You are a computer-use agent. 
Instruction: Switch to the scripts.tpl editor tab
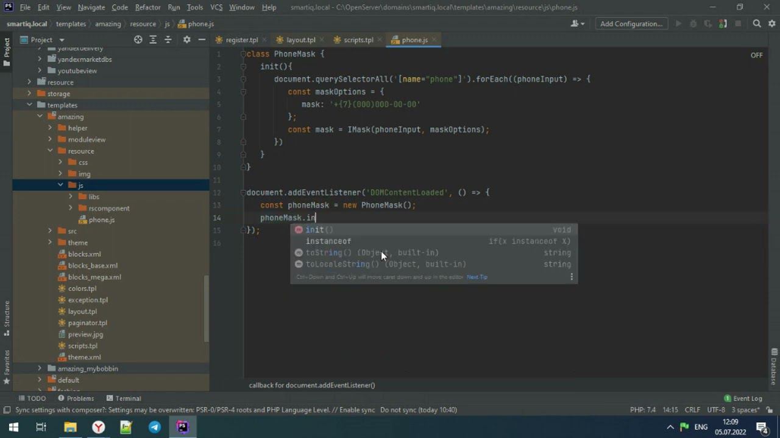pos(358,40)
